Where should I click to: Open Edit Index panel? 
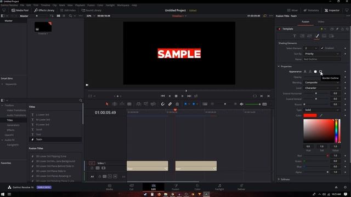pos(67,10)
